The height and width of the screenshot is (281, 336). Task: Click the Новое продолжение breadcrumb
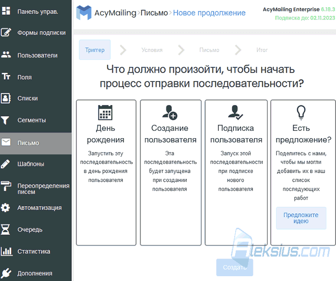click(x=209, y=13)
